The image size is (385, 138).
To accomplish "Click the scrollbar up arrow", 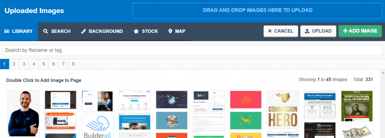I will pyautogui.click(x=382, y=73).
